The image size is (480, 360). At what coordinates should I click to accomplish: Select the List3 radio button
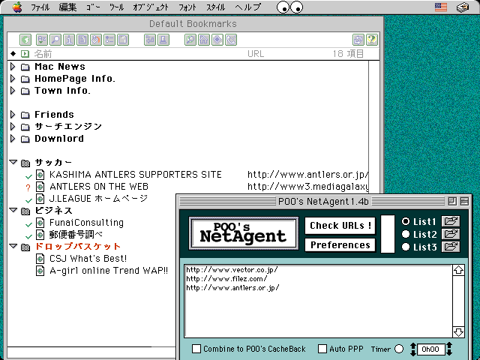point(406,247)
